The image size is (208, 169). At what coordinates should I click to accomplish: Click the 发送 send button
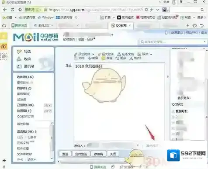(65, 154)
